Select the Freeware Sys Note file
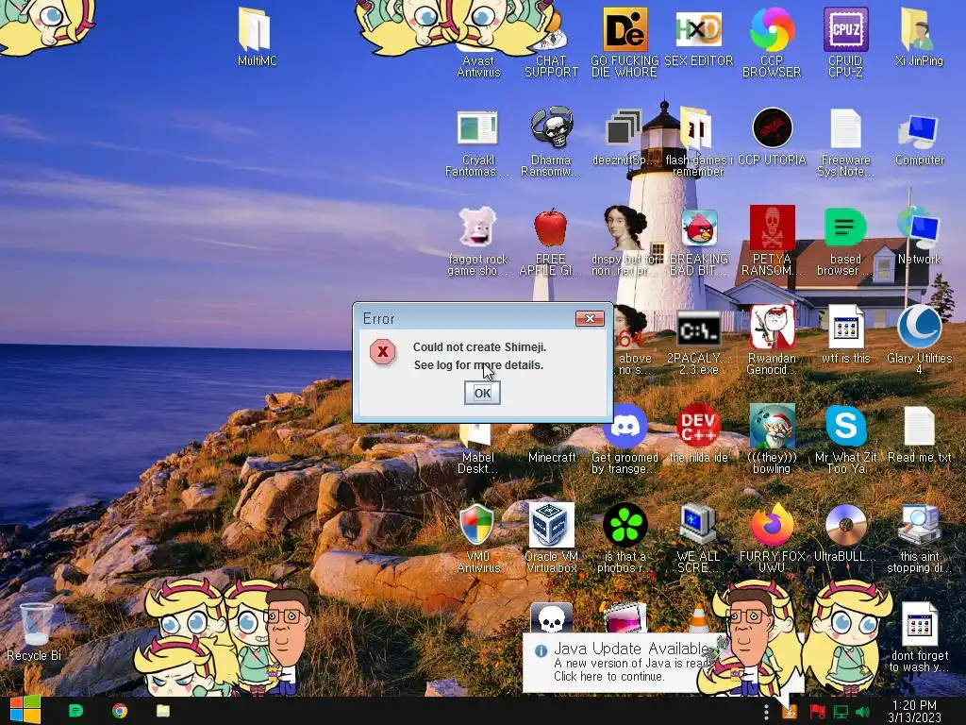Image resolution: width=966 pixels, height=725 pixels. [846, 128]
